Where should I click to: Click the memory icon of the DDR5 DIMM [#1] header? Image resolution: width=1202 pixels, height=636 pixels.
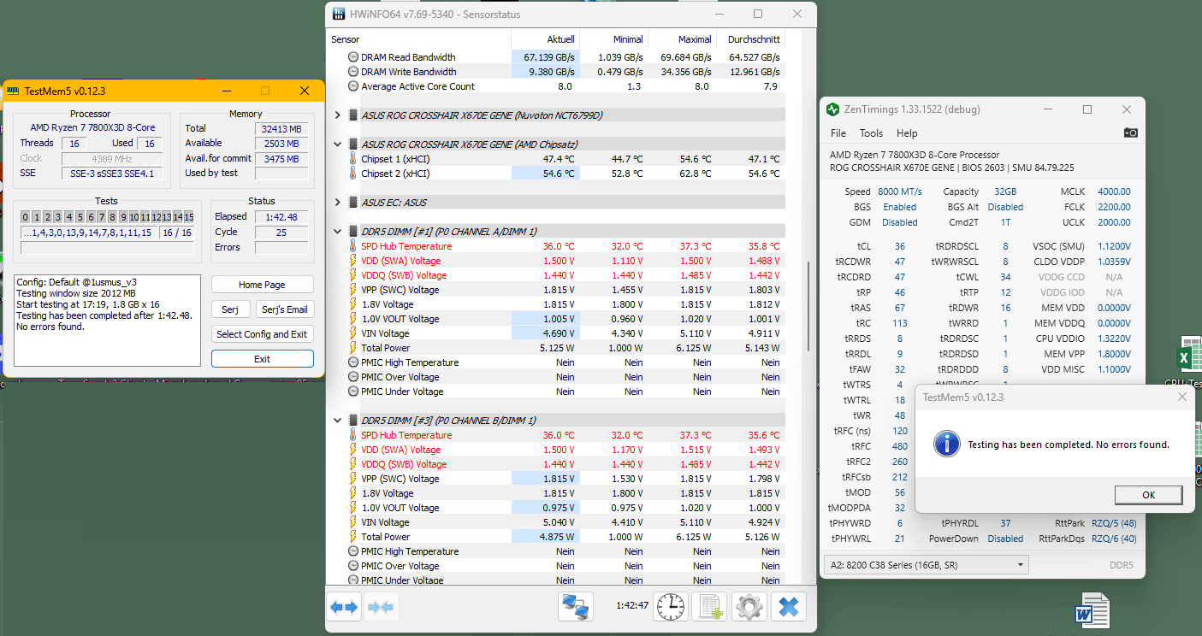[x=352, y=232]
